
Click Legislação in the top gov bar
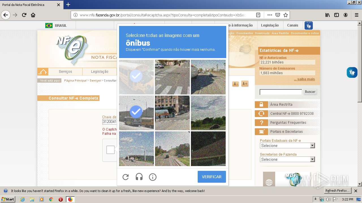[x=270, y=25]
